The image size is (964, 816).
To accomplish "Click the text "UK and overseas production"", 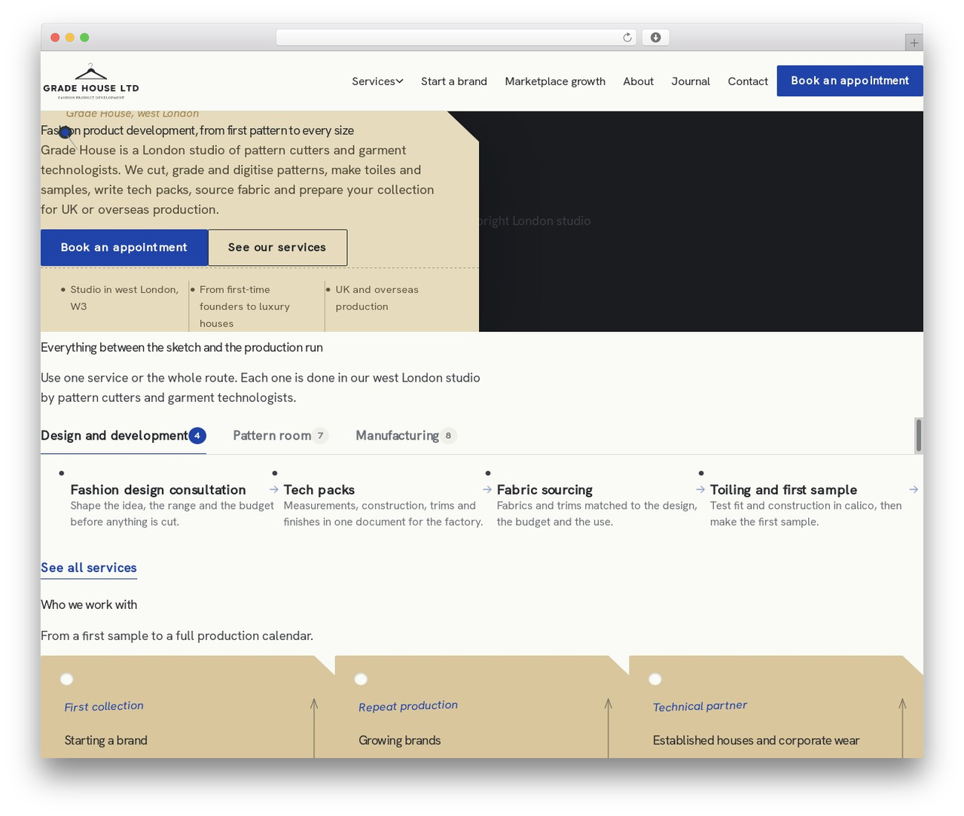I will coord(377,298).
